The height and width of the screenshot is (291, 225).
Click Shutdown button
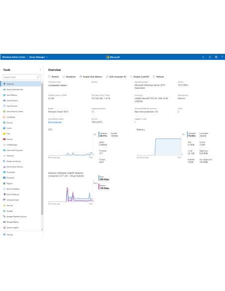click(69, 77)
